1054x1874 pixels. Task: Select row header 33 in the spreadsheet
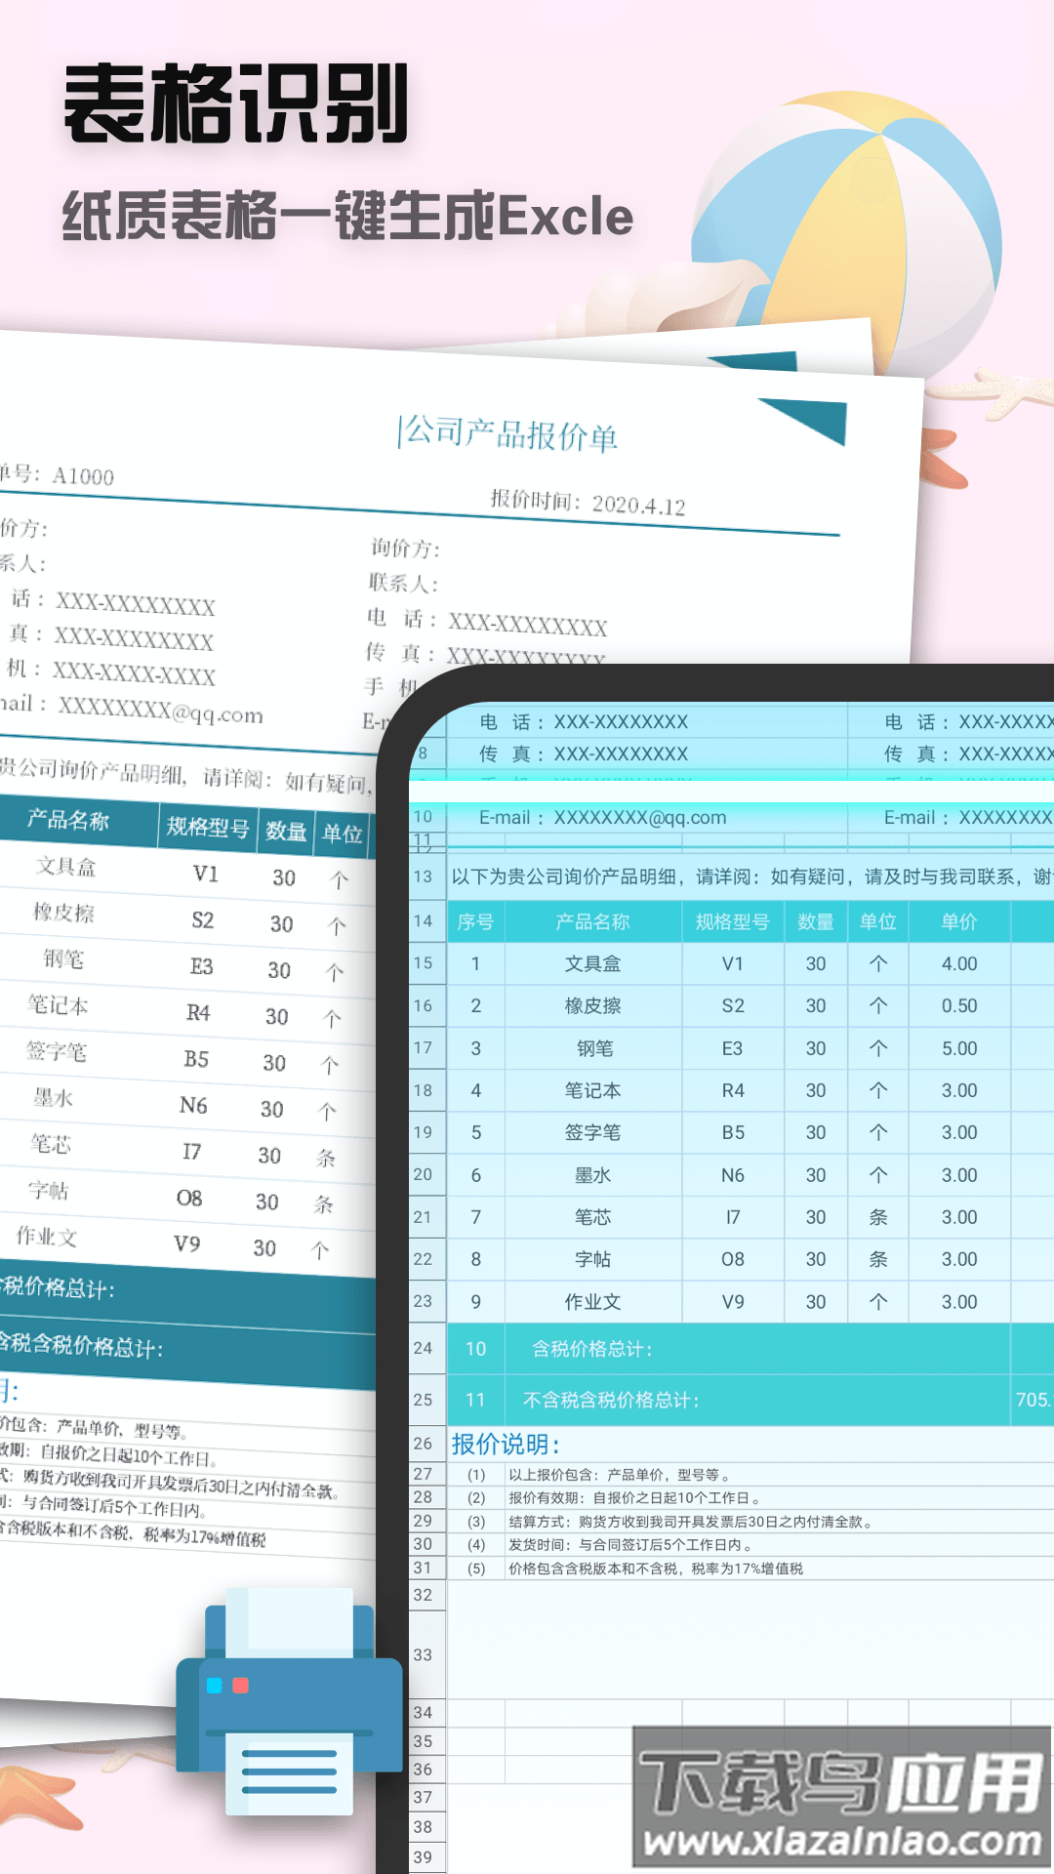tap(423, 1655)
